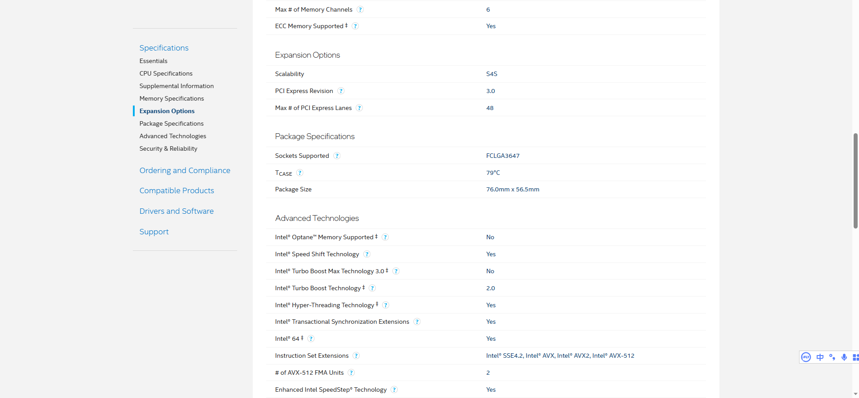Toggle the IME microphone voice input icon
The width and height of the screenshot is (859, 398).
(844, 357)
